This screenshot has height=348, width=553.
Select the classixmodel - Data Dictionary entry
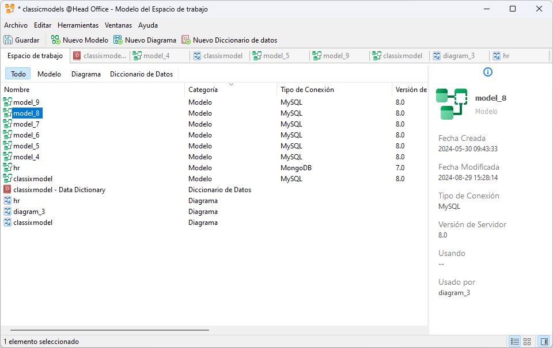(59, 189)
